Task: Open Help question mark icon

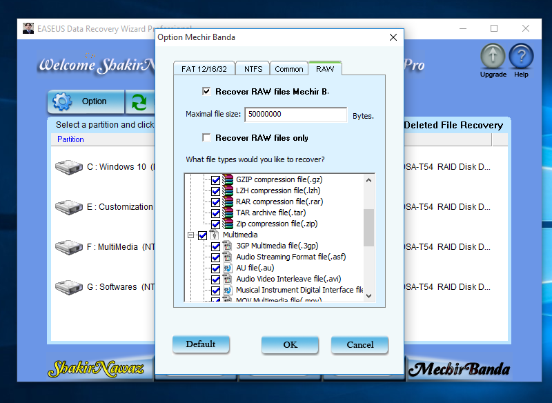Action: (521, 57)
